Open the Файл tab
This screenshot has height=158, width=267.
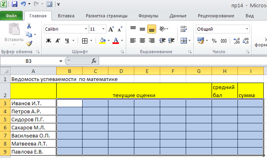point(11,16)
